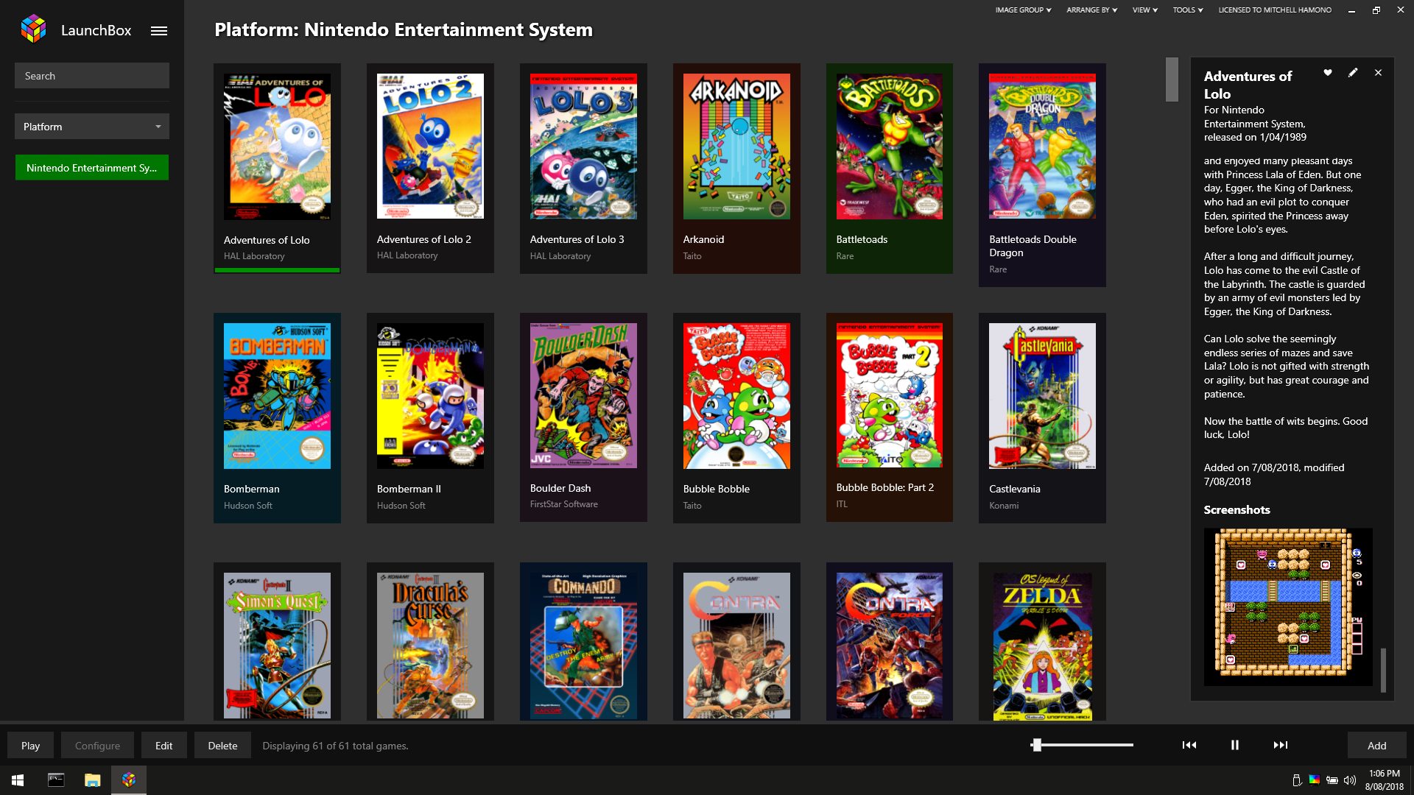Select the Contra Force game cover

click(889, 646)
